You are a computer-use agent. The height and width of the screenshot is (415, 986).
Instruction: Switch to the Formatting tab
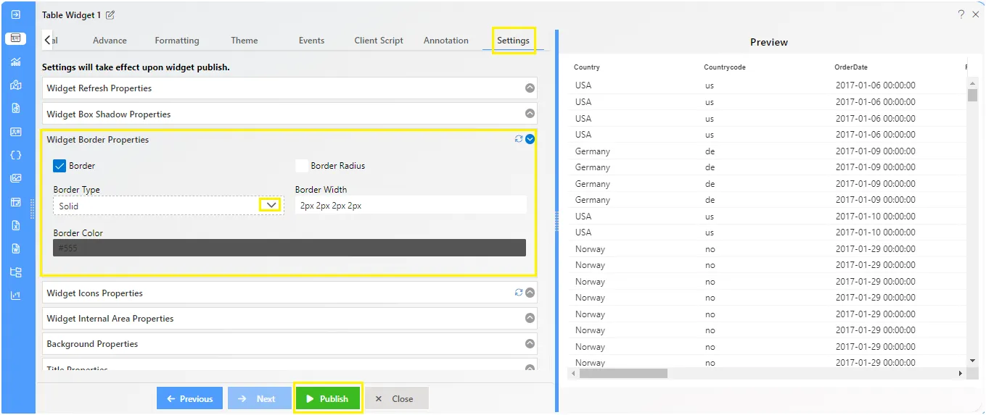pyautogui.click(x=177, y=41)
